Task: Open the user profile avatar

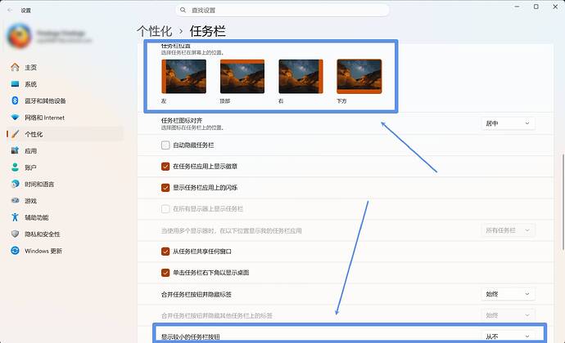Action: (19, 36)
